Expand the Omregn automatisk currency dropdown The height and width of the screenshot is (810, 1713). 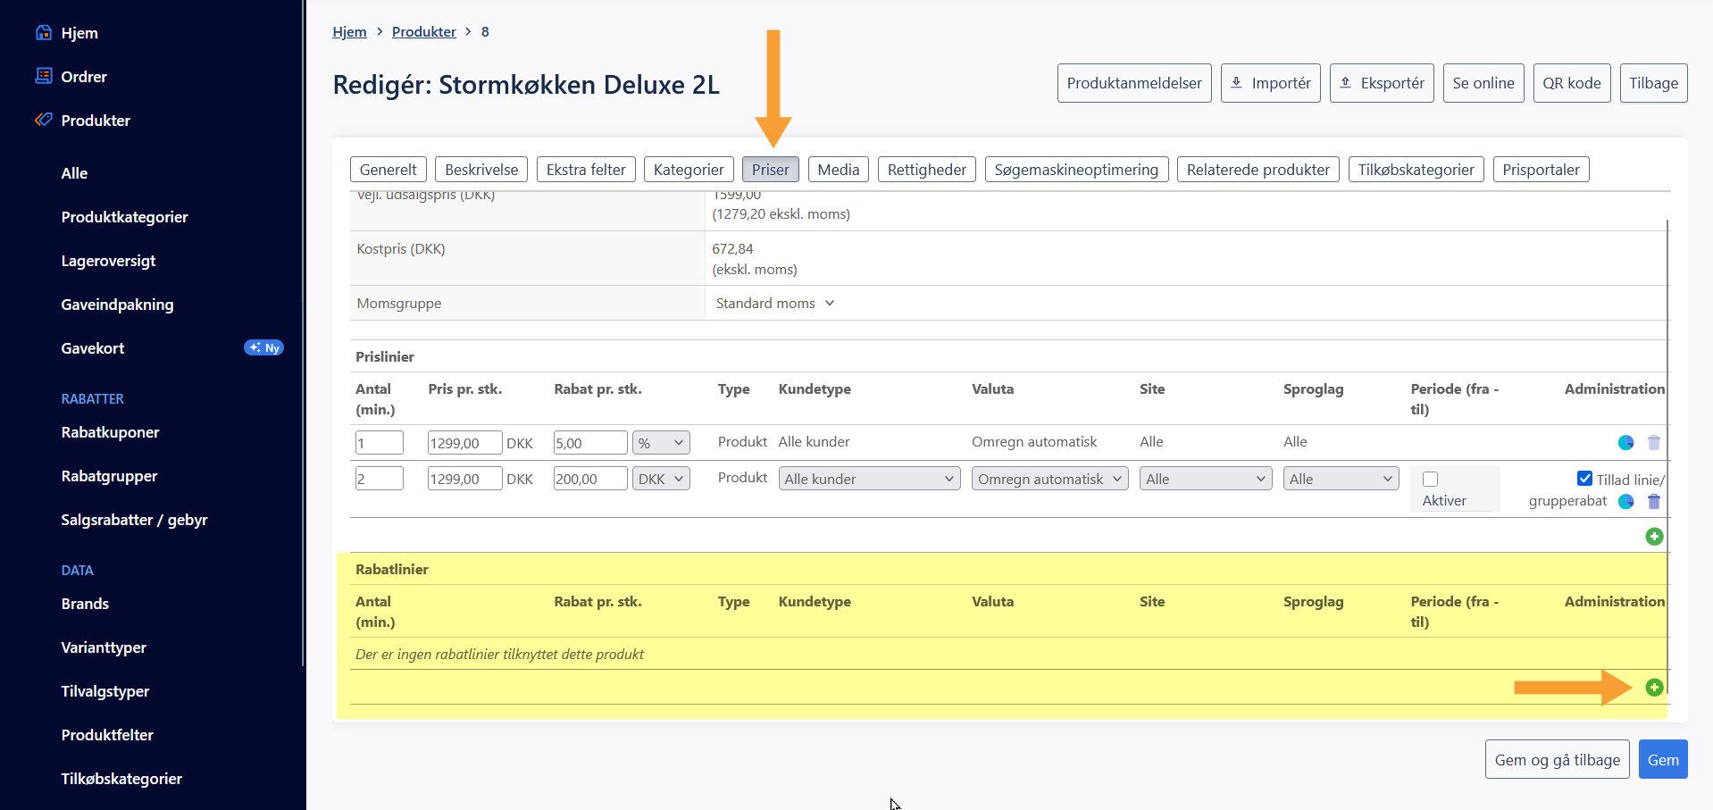coord(1049,479)
